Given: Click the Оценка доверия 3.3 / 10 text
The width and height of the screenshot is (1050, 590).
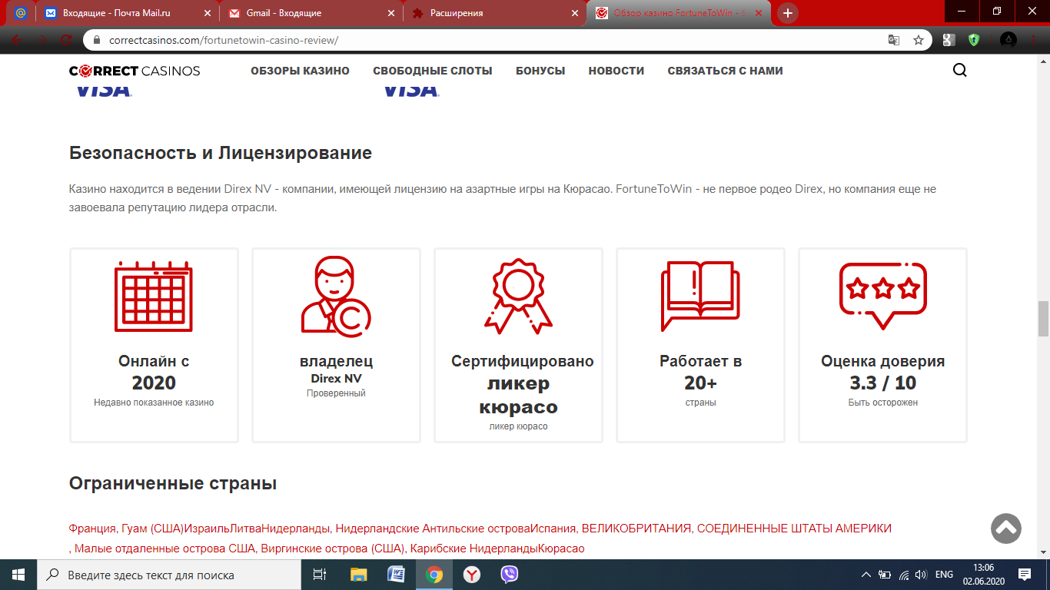Looking at the screenshot, I should click(882, 372).
